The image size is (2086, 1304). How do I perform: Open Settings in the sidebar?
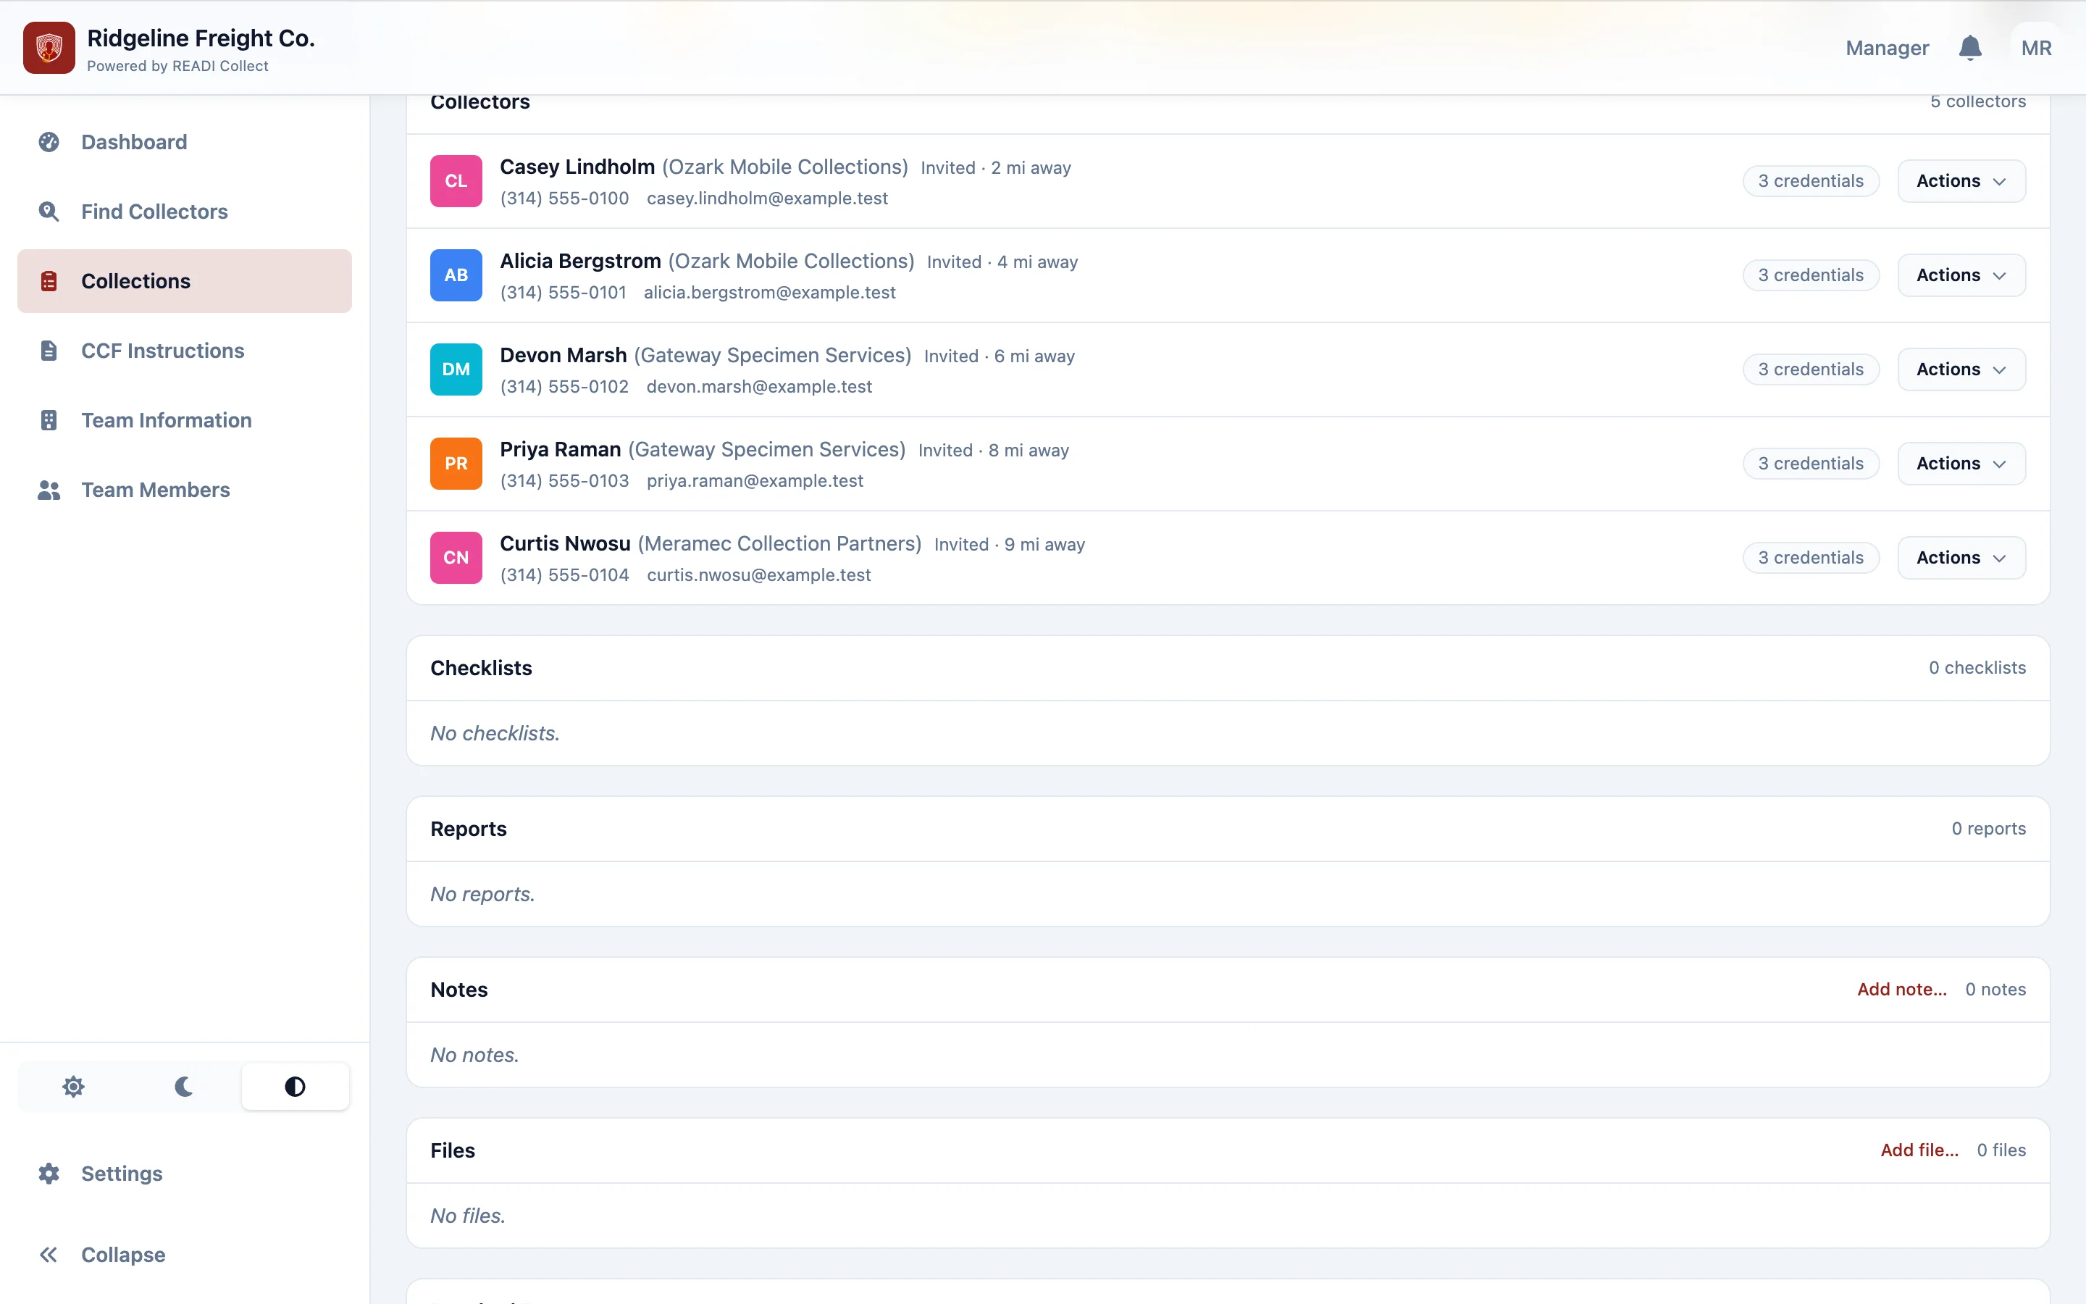pos(185,1174)
